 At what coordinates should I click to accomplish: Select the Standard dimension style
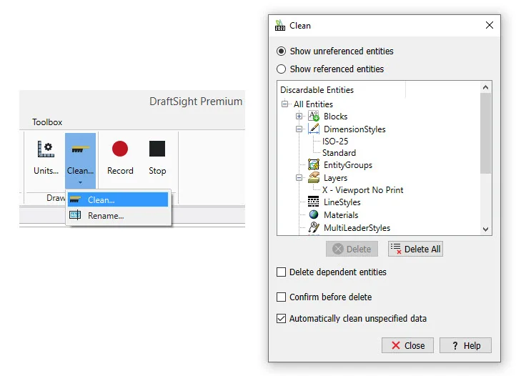click(339, 153)
